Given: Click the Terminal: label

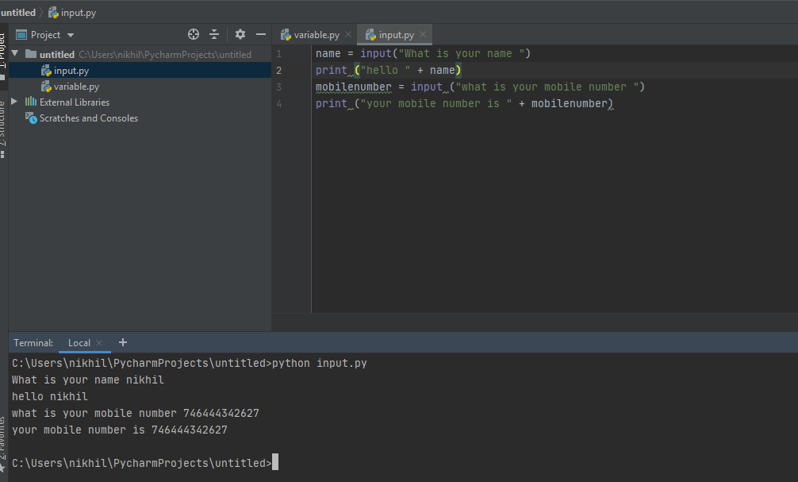Looking at the screenshot, I should pos(33,343).
